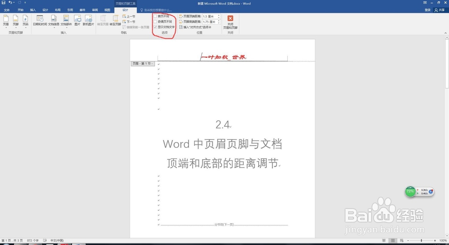Switch to the 开始 home tab
This screenshot has height=245, width=449.
coord(20,10)
